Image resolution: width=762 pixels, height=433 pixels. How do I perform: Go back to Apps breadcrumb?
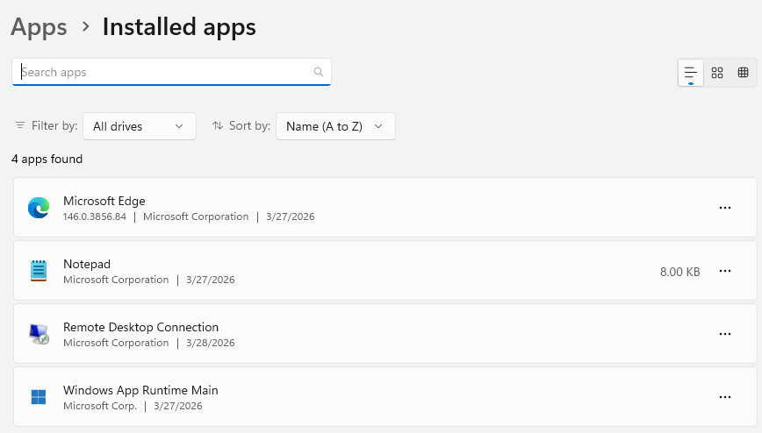[x=39, y=26]
